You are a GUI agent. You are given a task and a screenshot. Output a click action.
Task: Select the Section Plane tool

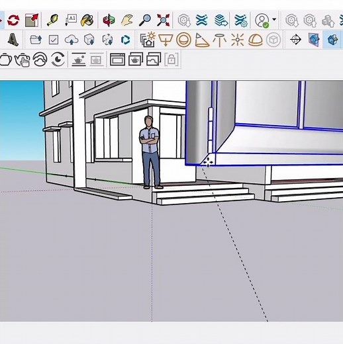click(295, 40)
